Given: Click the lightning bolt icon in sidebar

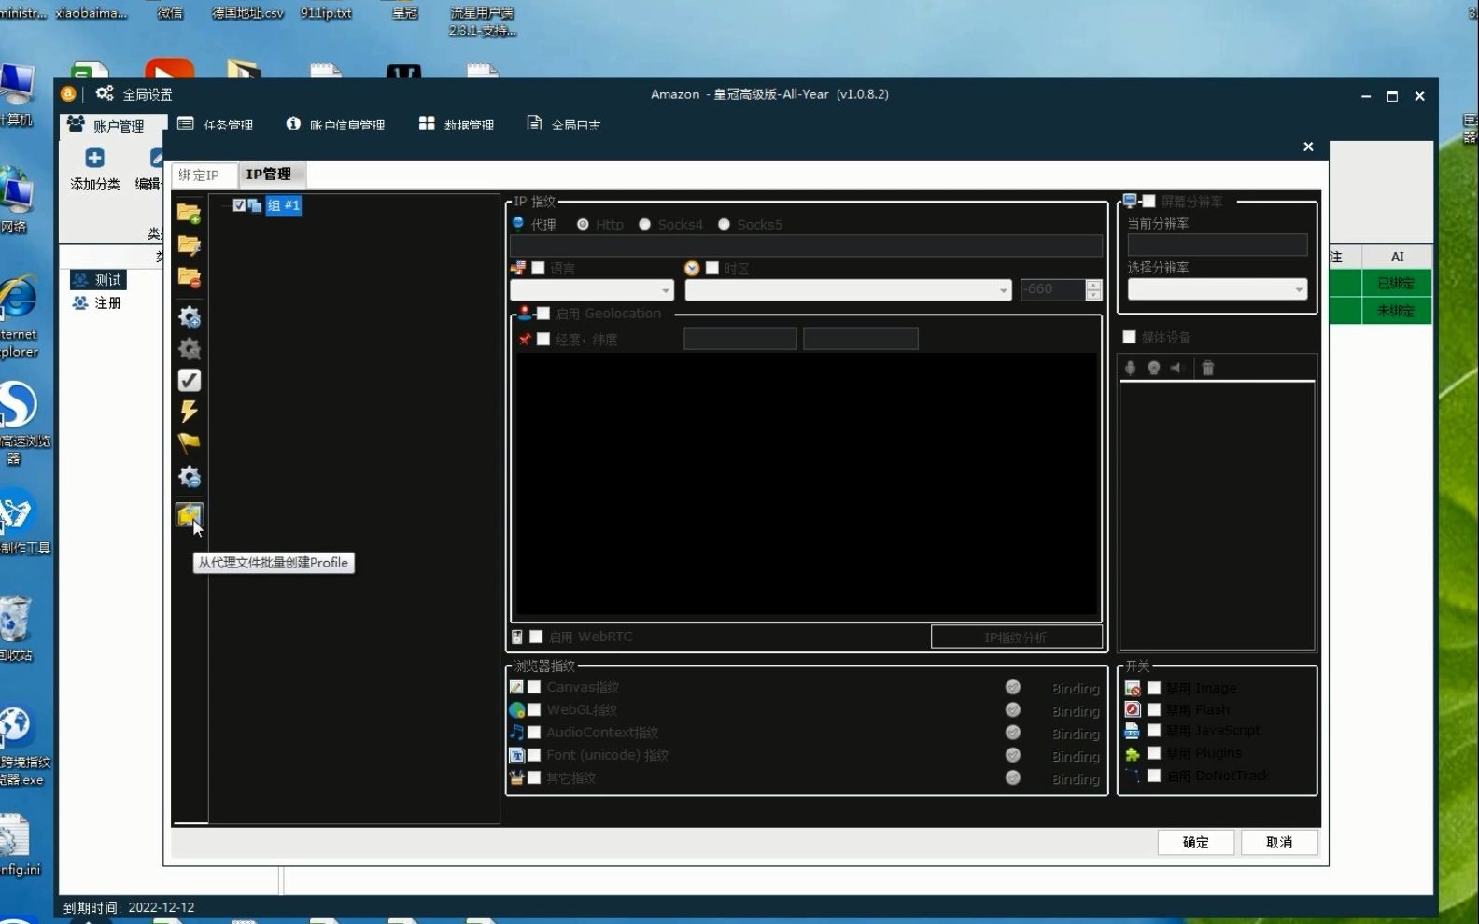Looking at the screenshot, I should tap(189, 412).
